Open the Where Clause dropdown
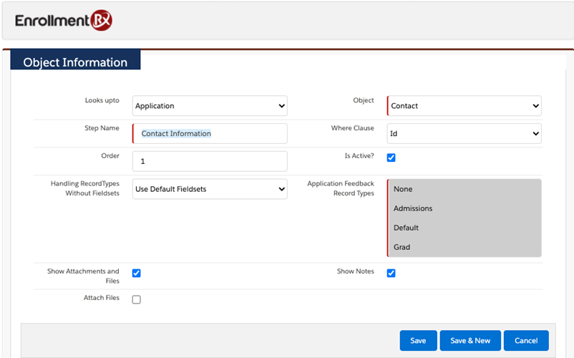Image resolution: width=574 pixels, height=358 pixels. [x=464, y=133]
